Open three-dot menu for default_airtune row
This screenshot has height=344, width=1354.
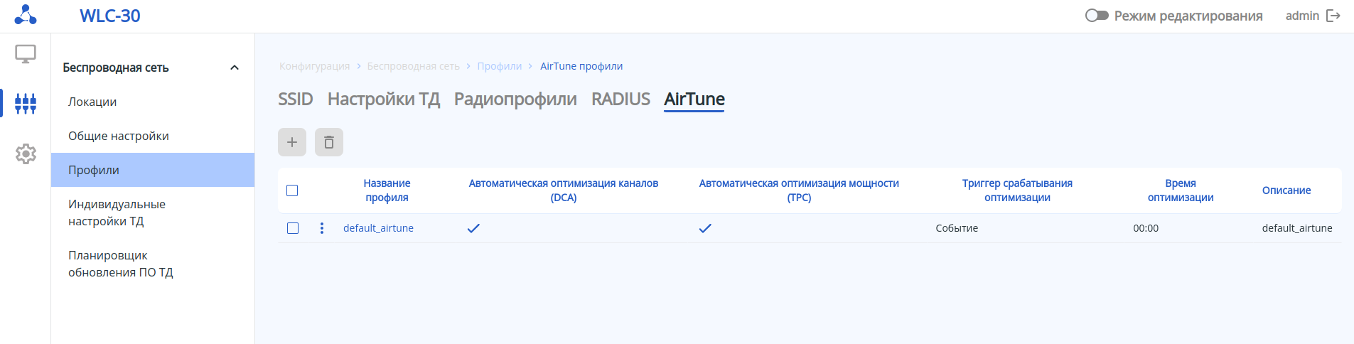click(x=322, y=228)
